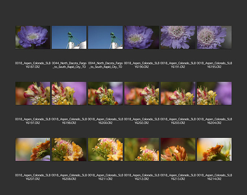Pick flower bud thumbnail Y6204.CR2
The width and height of the screenshot is (247, 195).
click(x=214, y=94)
